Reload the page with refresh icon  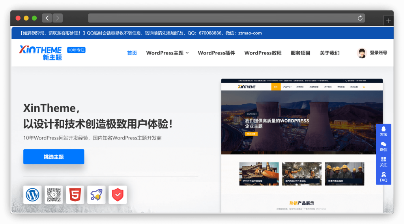360,18
